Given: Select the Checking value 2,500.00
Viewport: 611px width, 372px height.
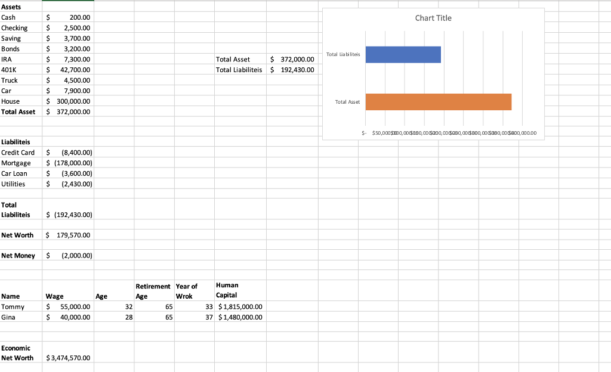Looking at the screenshot, I should pyautogui.click(x=68, y=27).
